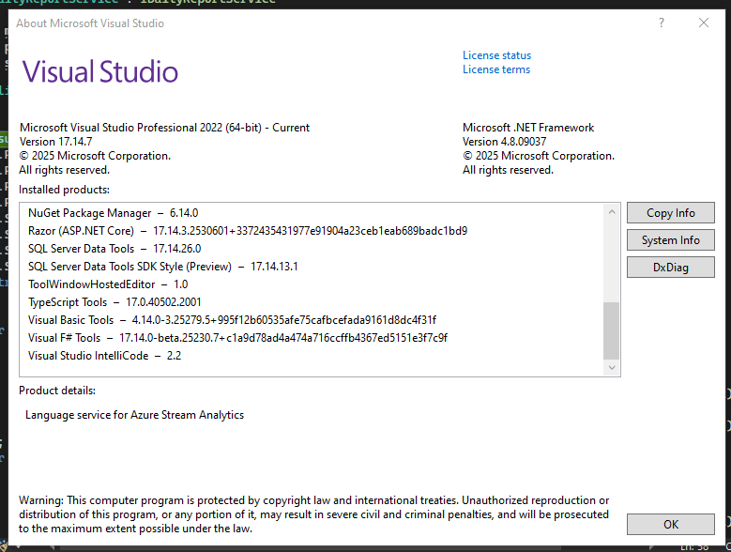731x552 pixels.
Task: Select Visual Studio IntelliCode in the list
Action: (104, 356)
